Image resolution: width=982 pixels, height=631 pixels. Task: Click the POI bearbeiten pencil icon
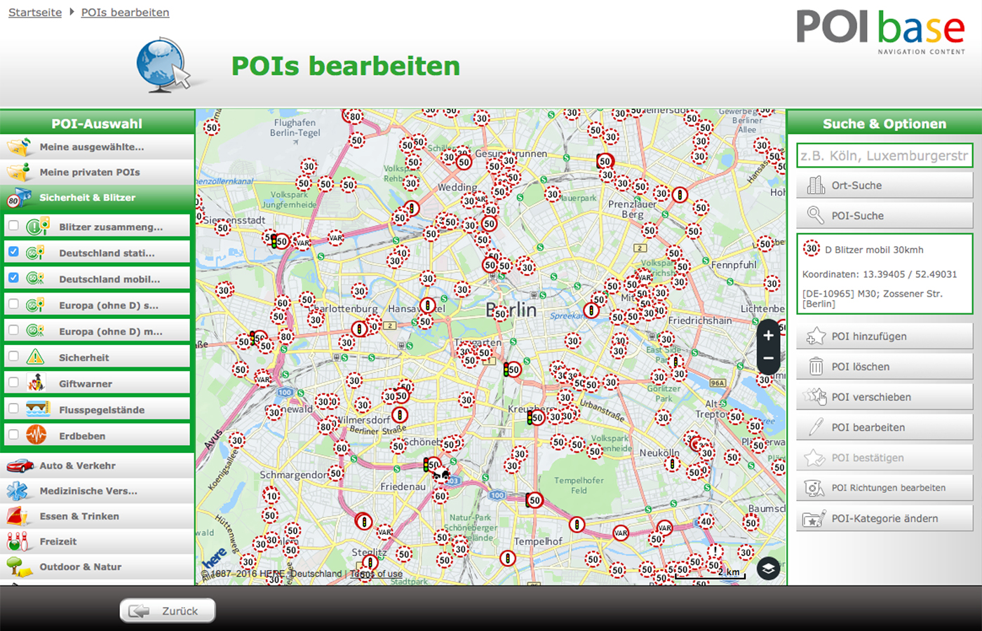tap(815, 427)
